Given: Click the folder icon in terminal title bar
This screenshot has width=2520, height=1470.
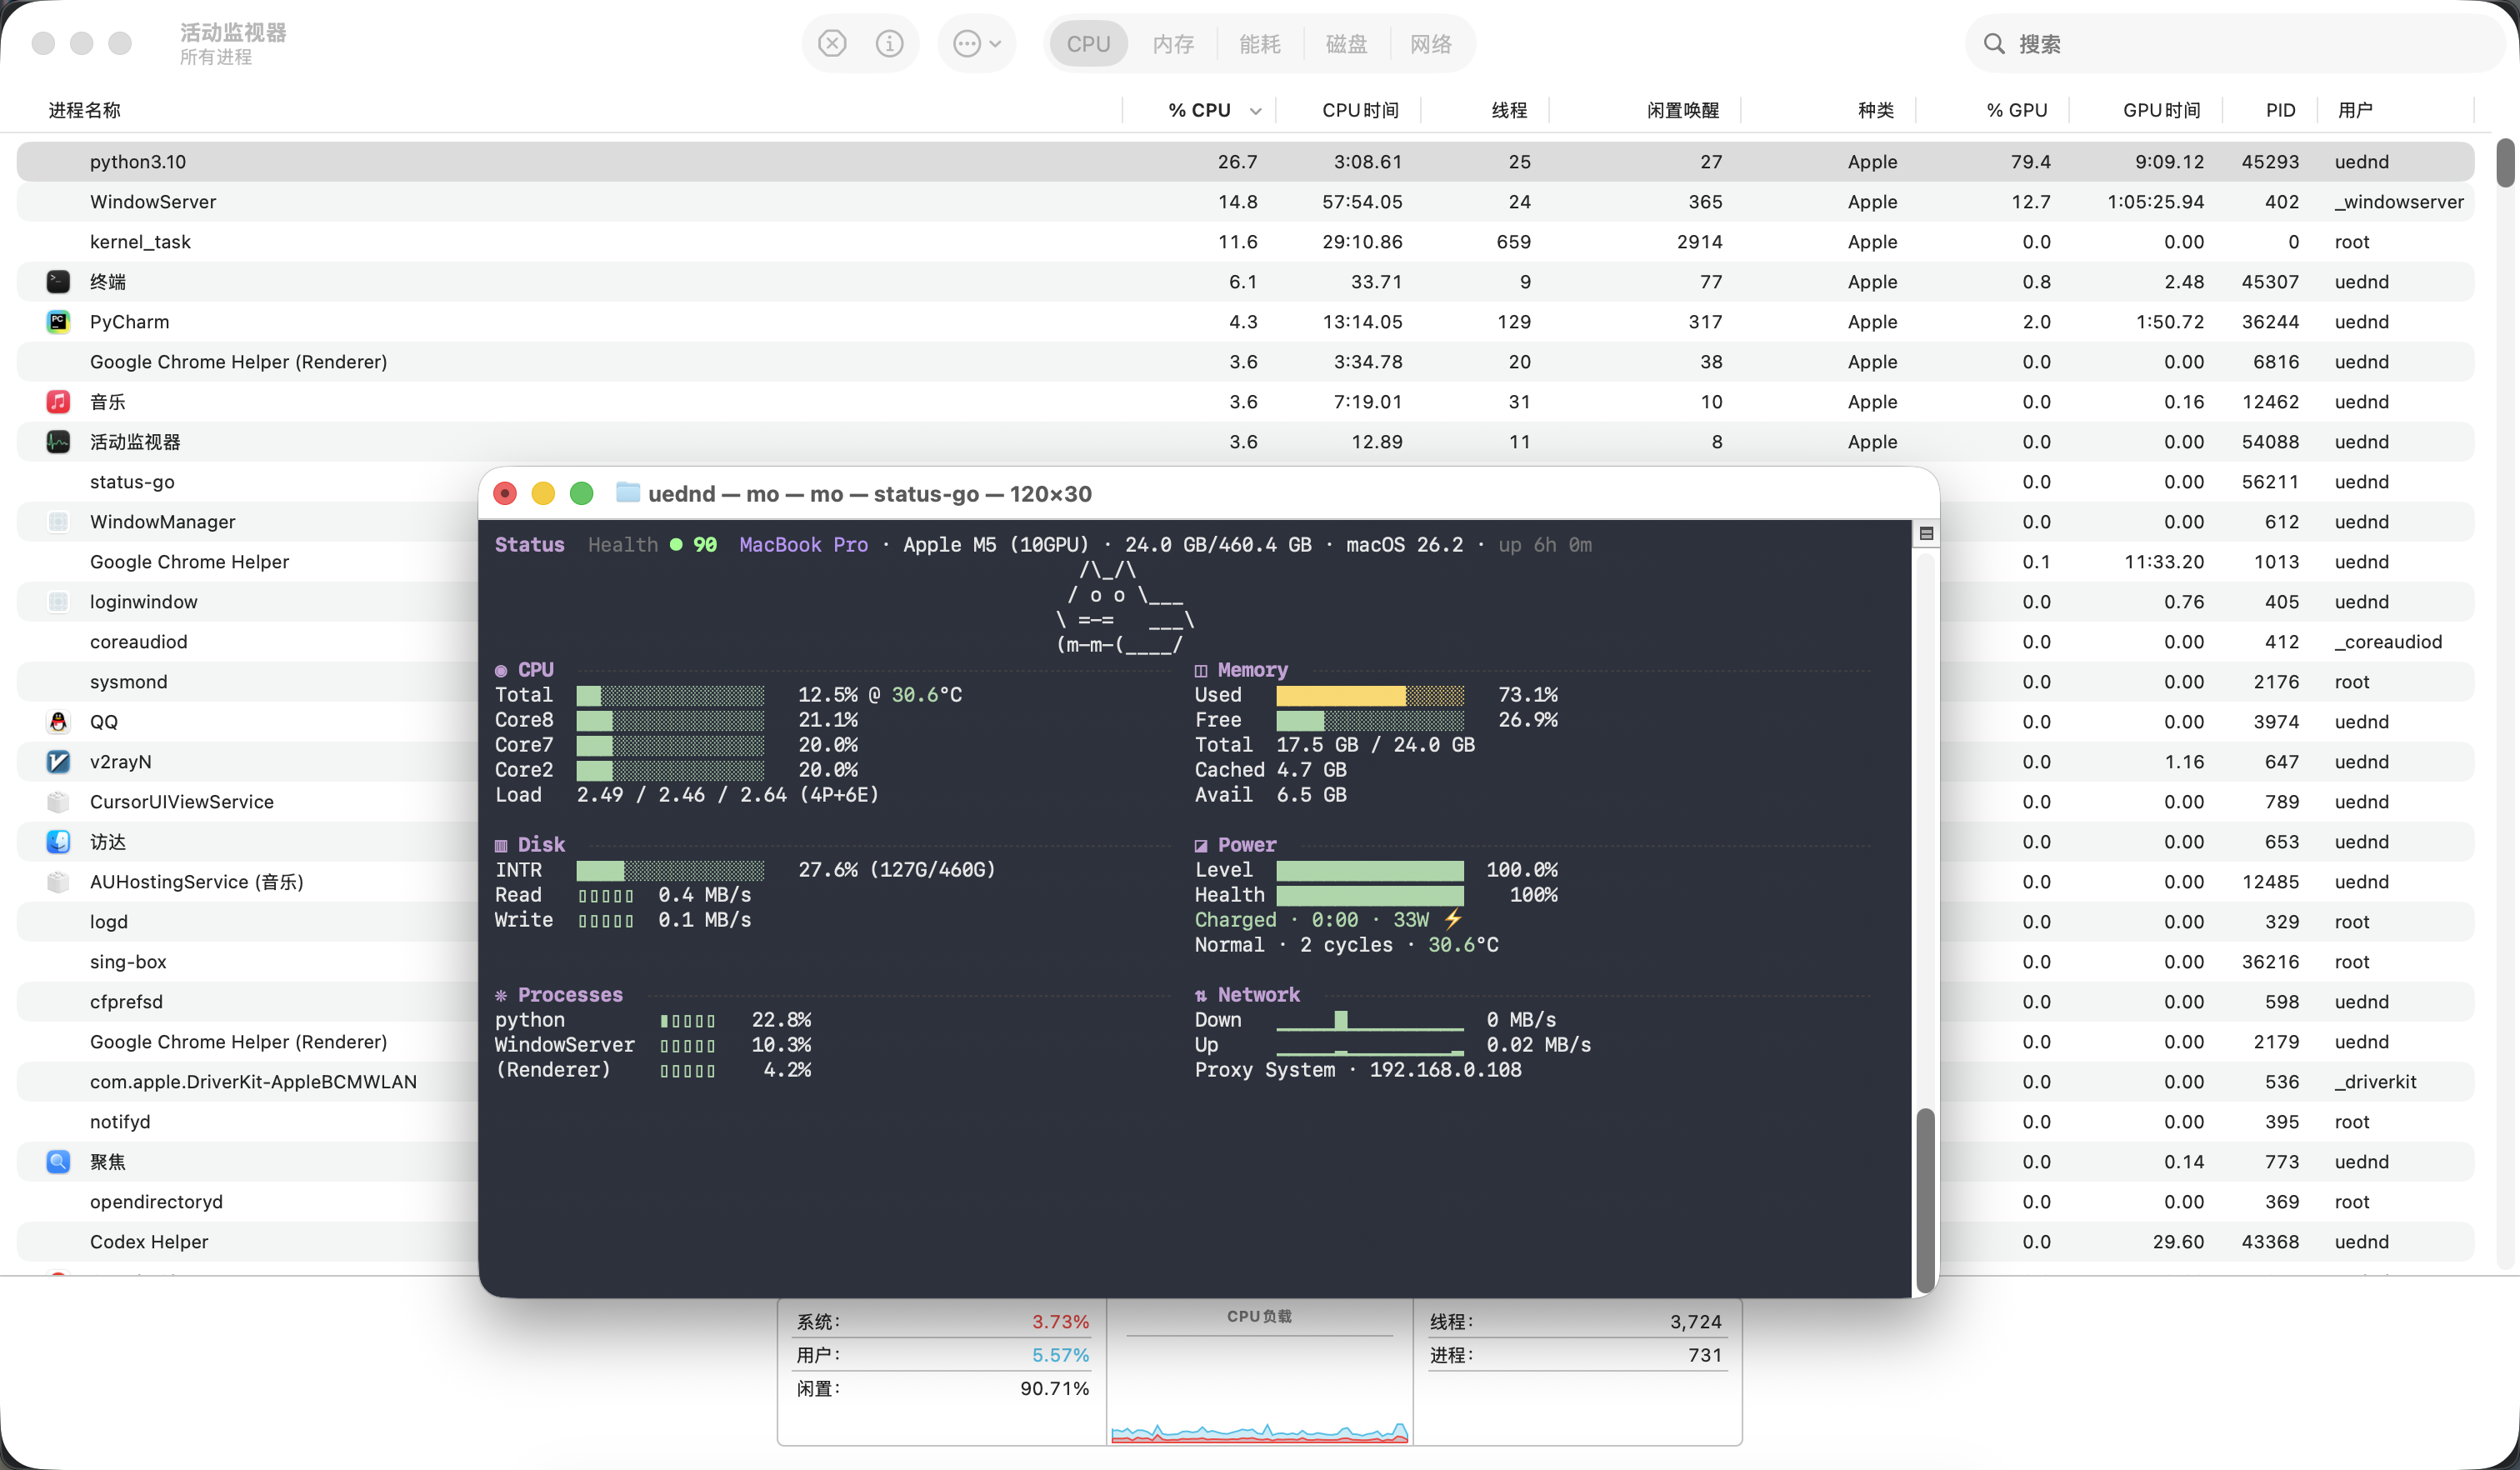Looking at the screenshot, I should pyautogui.click(x=627, y=492).
